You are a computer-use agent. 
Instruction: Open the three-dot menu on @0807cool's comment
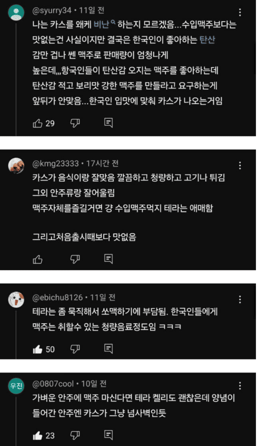[x=240, y=386]
